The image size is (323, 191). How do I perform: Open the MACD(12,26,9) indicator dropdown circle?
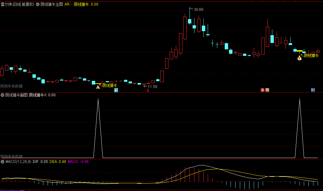point(2,162)
